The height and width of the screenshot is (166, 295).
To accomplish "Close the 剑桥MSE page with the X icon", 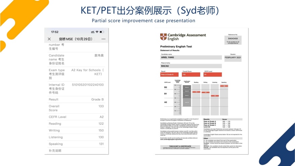I will (49, 39).
